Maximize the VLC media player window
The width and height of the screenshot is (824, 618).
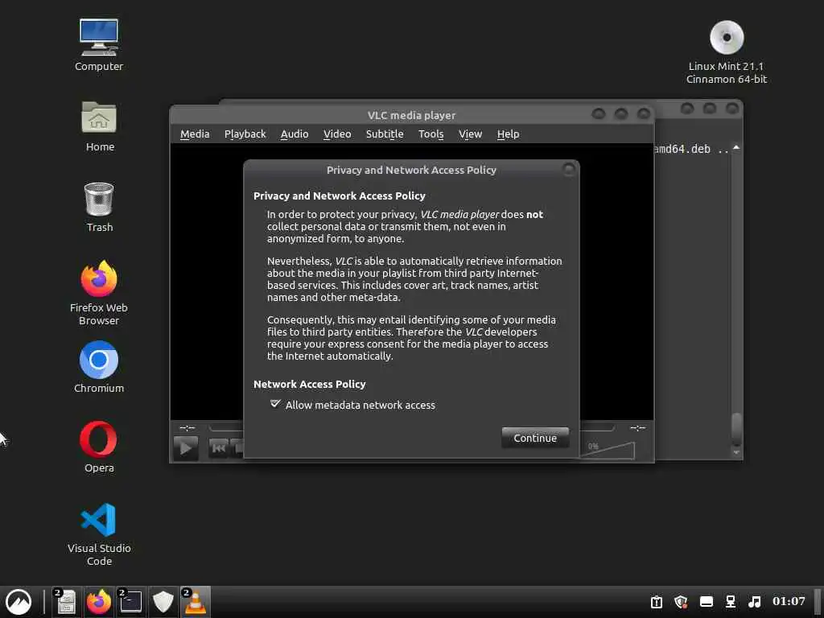[x=620, y=113]
